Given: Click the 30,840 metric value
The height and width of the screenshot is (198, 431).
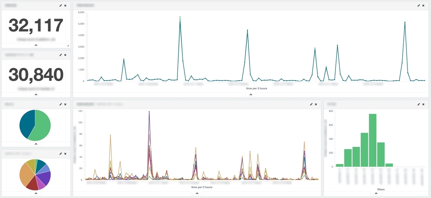Looking at the screenshot, I should pos(36,75).
